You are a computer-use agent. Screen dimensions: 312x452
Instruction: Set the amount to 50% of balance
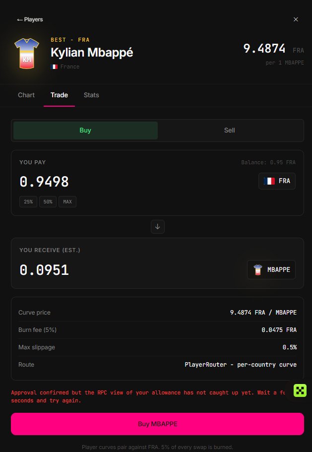click(x=48, y=202)
